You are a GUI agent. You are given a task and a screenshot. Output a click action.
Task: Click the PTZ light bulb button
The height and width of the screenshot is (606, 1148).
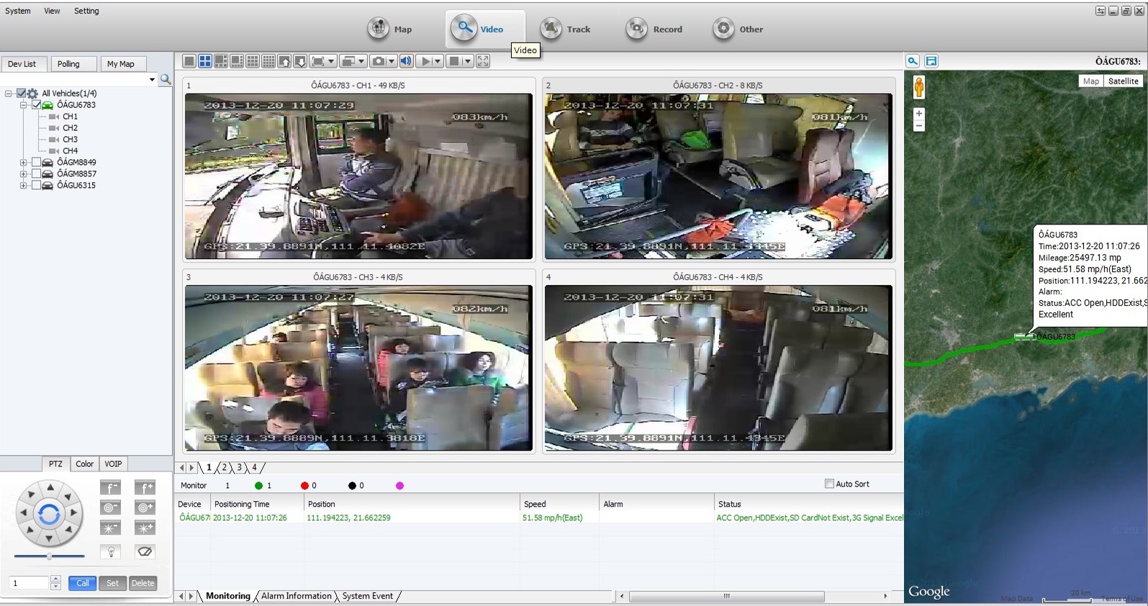point(111,551)
